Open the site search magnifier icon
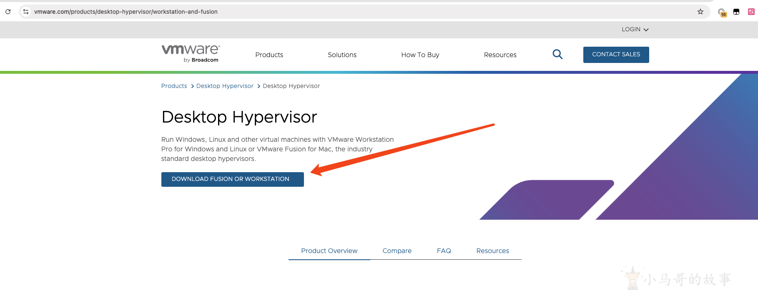758x296 pixels. (557, 54)
